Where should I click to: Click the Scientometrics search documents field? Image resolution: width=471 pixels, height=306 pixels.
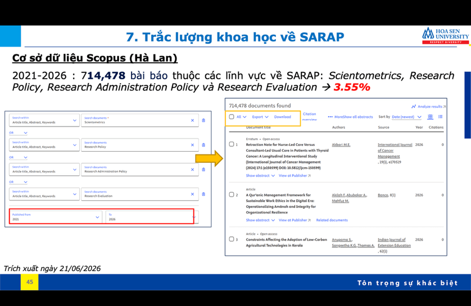[140, 120]
